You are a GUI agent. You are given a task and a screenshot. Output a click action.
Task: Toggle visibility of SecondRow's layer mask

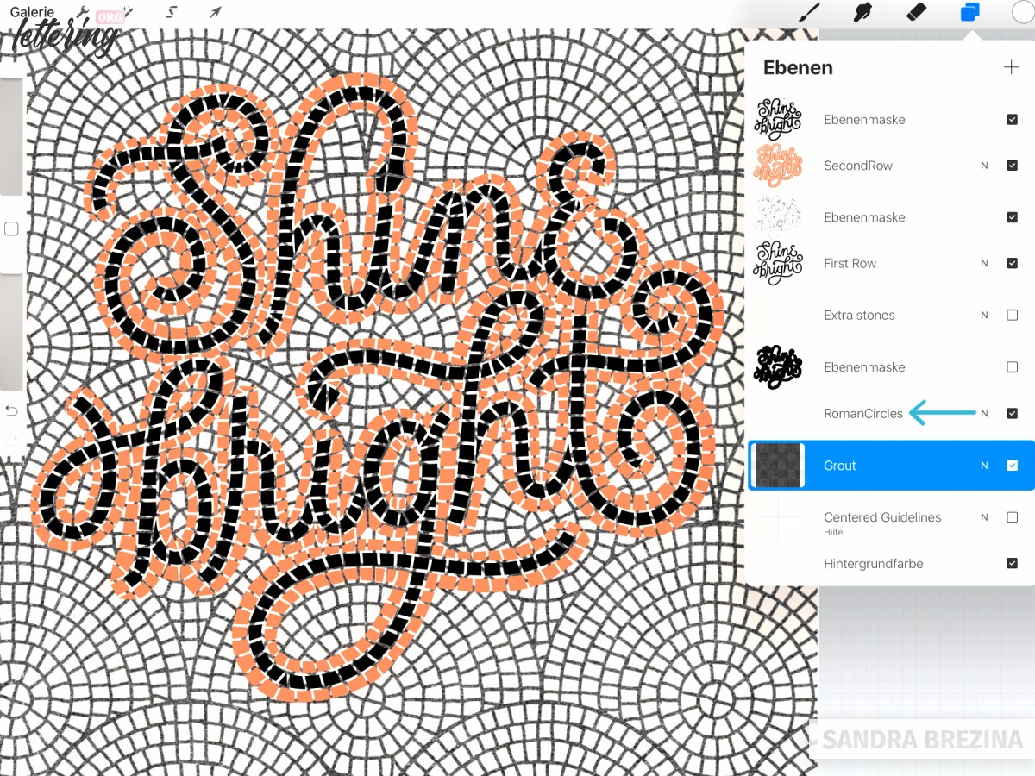(1013, 120)
